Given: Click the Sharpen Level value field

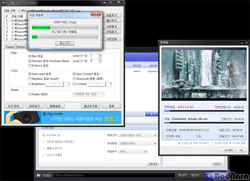Looking at the screenshot, I should click(94, 61).
